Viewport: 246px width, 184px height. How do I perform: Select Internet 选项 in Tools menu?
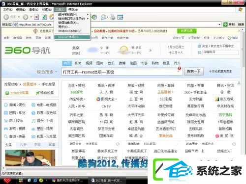pyautogui.click(x=72, y=37)
